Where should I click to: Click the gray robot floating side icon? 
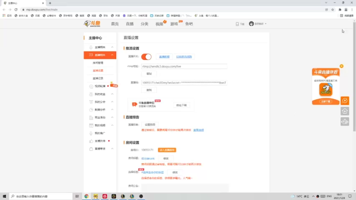[345, 122]
